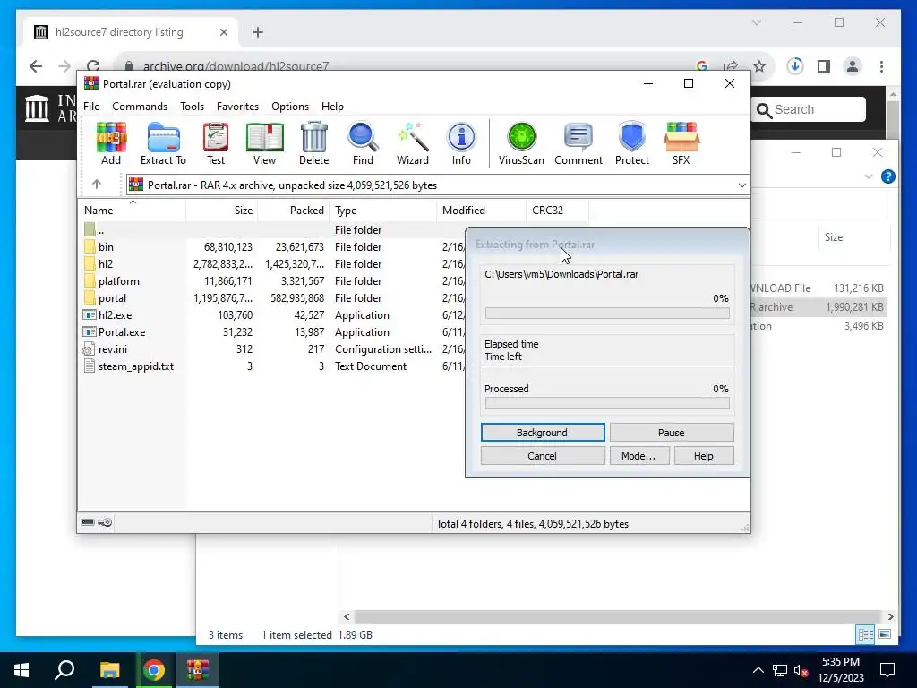This screenshot has height=688, width=917.
Task: Open the File menu in WinRAR
Action: coord(91,107)
